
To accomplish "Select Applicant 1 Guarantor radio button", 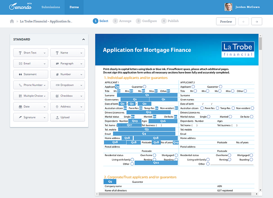I will [144, 86].
